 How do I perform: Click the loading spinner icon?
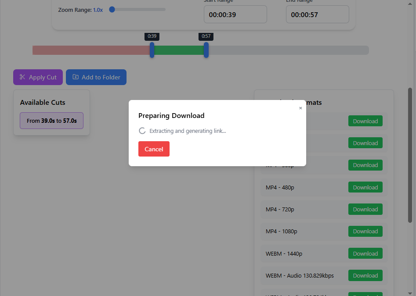(142, 131)
